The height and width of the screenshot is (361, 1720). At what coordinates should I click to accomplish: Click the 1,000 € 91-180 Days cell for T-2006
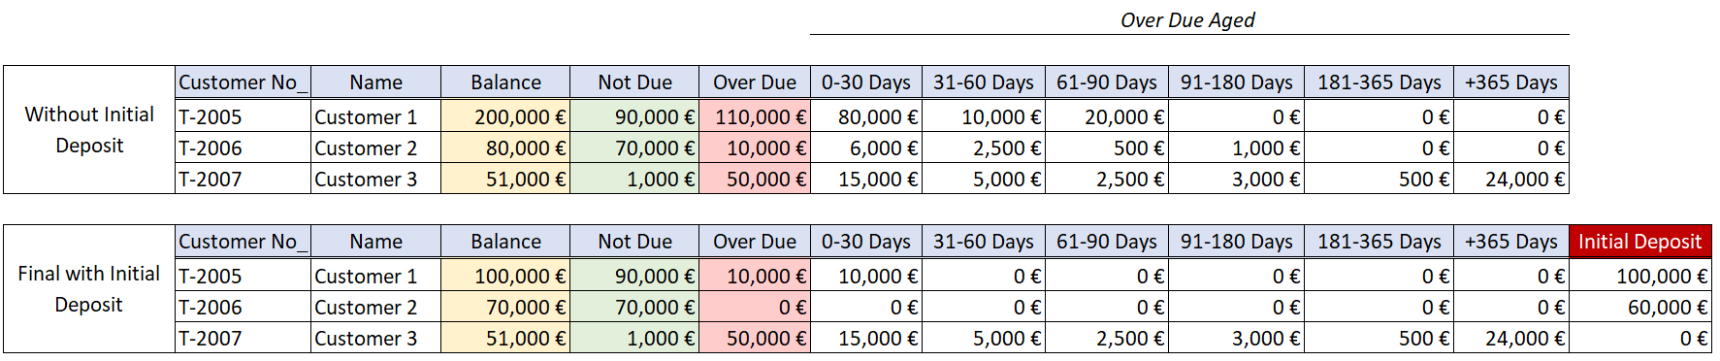point(1237,148)
